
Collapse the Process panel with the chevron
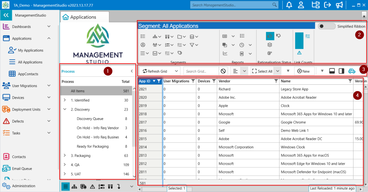tap(132, 71)
